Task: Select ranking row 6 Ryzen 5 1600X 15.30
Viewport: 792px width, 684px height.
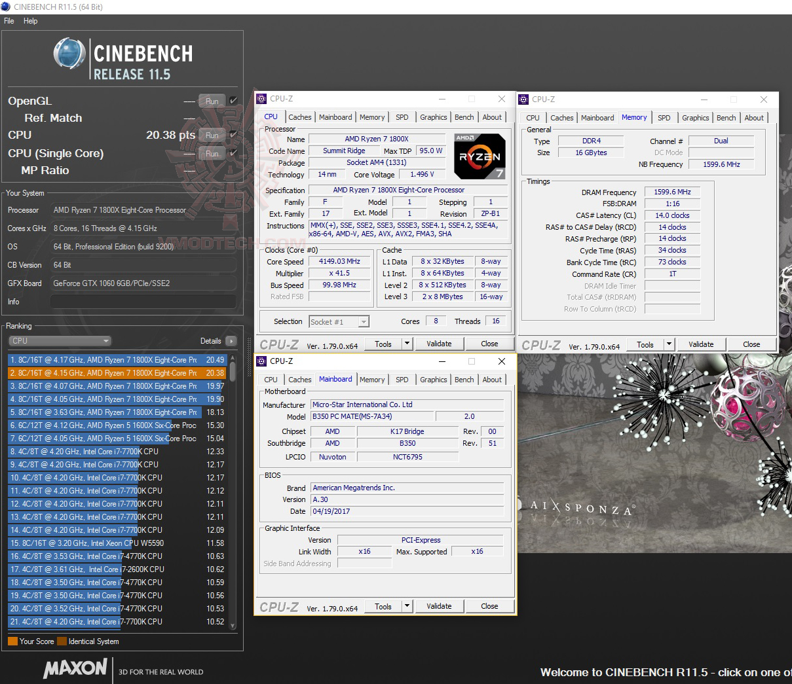Action: click(117, 425)
